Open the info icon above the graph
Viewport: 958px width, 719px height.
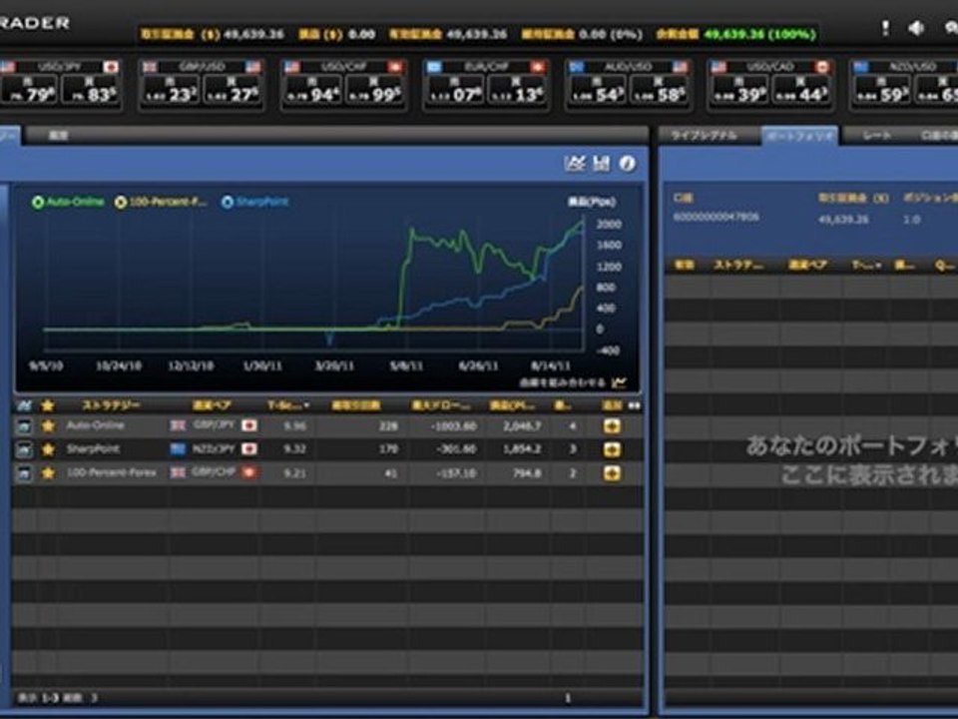pyautogui.click(x=628, y=163)
